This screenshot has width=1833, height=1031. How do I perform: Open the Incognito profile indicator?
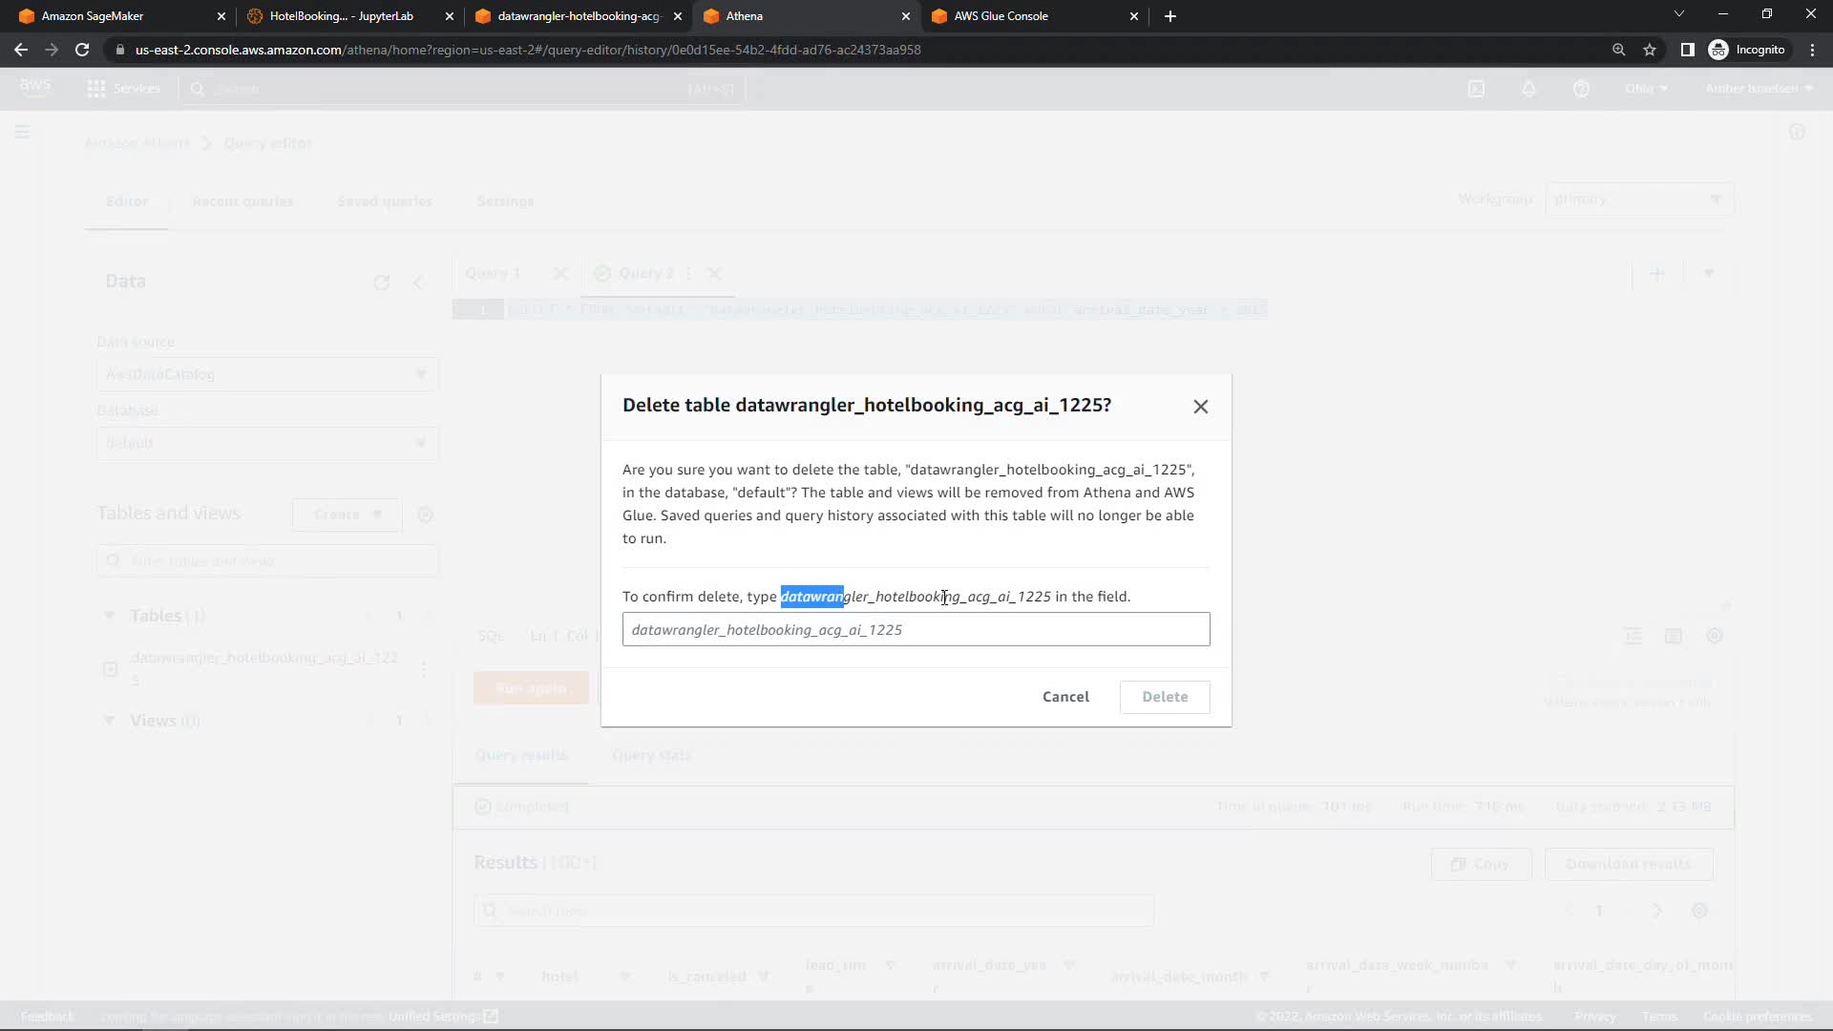1747,50
